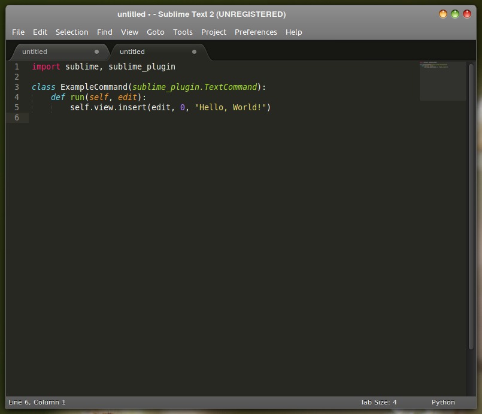This screenshot has width=482, height=414.
Task: Click the 'def' keyword
Action: (58, 97)
